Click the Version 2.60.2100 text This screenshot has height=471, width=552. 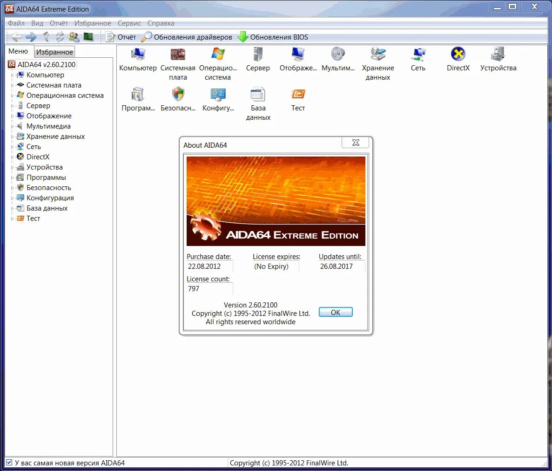(251, 305)
